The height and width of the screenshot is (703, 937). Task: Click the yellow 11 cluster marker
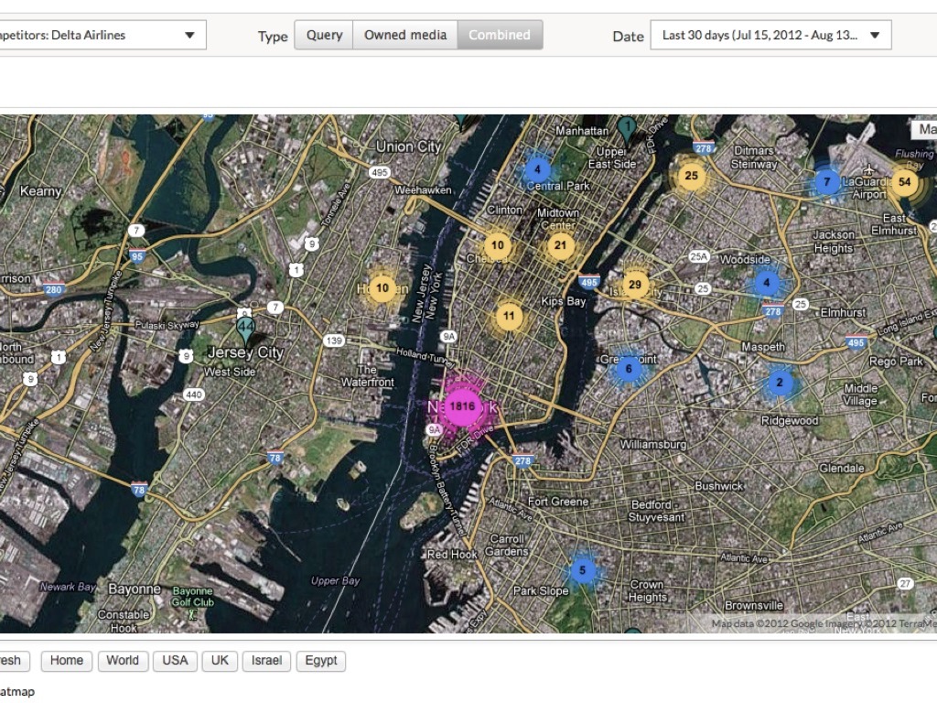(x=510, y=318)
